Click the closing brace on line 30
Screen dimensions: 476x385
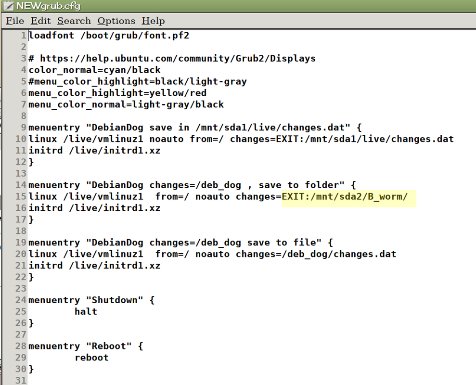click(31, 369)
